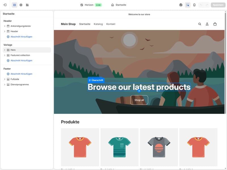Viewport: 227px width, 170px height.
Task: Open the Sections panel icon
Action: point(14,5)
